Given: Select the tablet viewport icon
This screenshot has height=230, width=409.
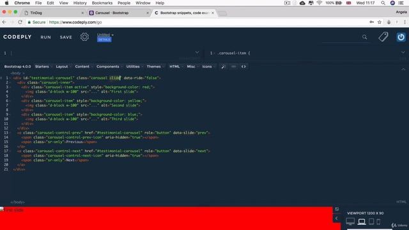Looking at the screenshot, I should (x=371, y=222).
